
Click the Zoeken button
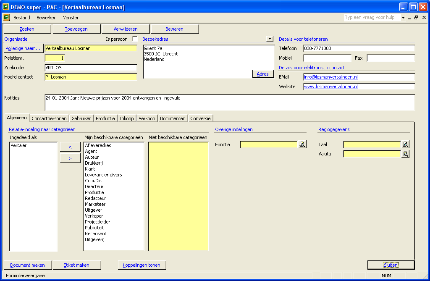27,29
